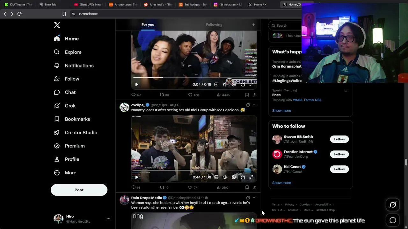The width and height of the screenshot is (408, 229).
Task: Switch to the Amazon.com browser tab
Action: pos(123,4)
